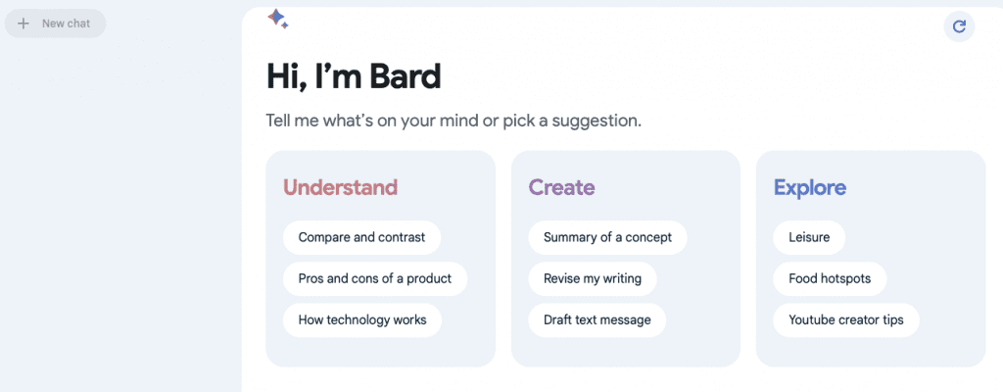
Task: Open the Food hotspots suggestion
Action: [x=830, y=278]
